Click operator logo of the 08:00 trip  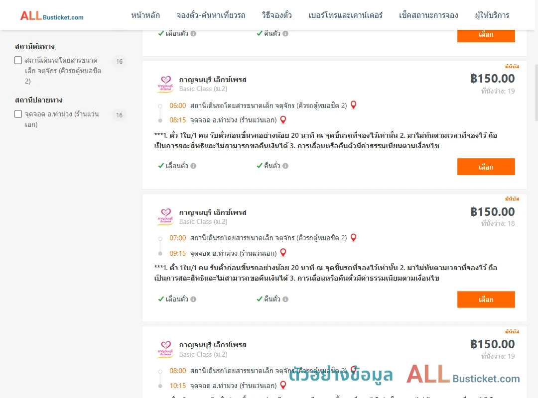165,349
